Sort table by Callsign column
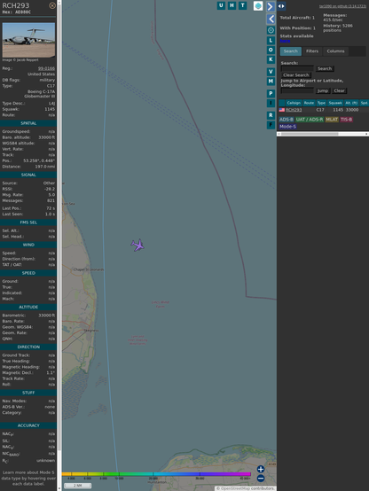The width and height of the screenshot is (369, 491). click(x=294, y=103)
